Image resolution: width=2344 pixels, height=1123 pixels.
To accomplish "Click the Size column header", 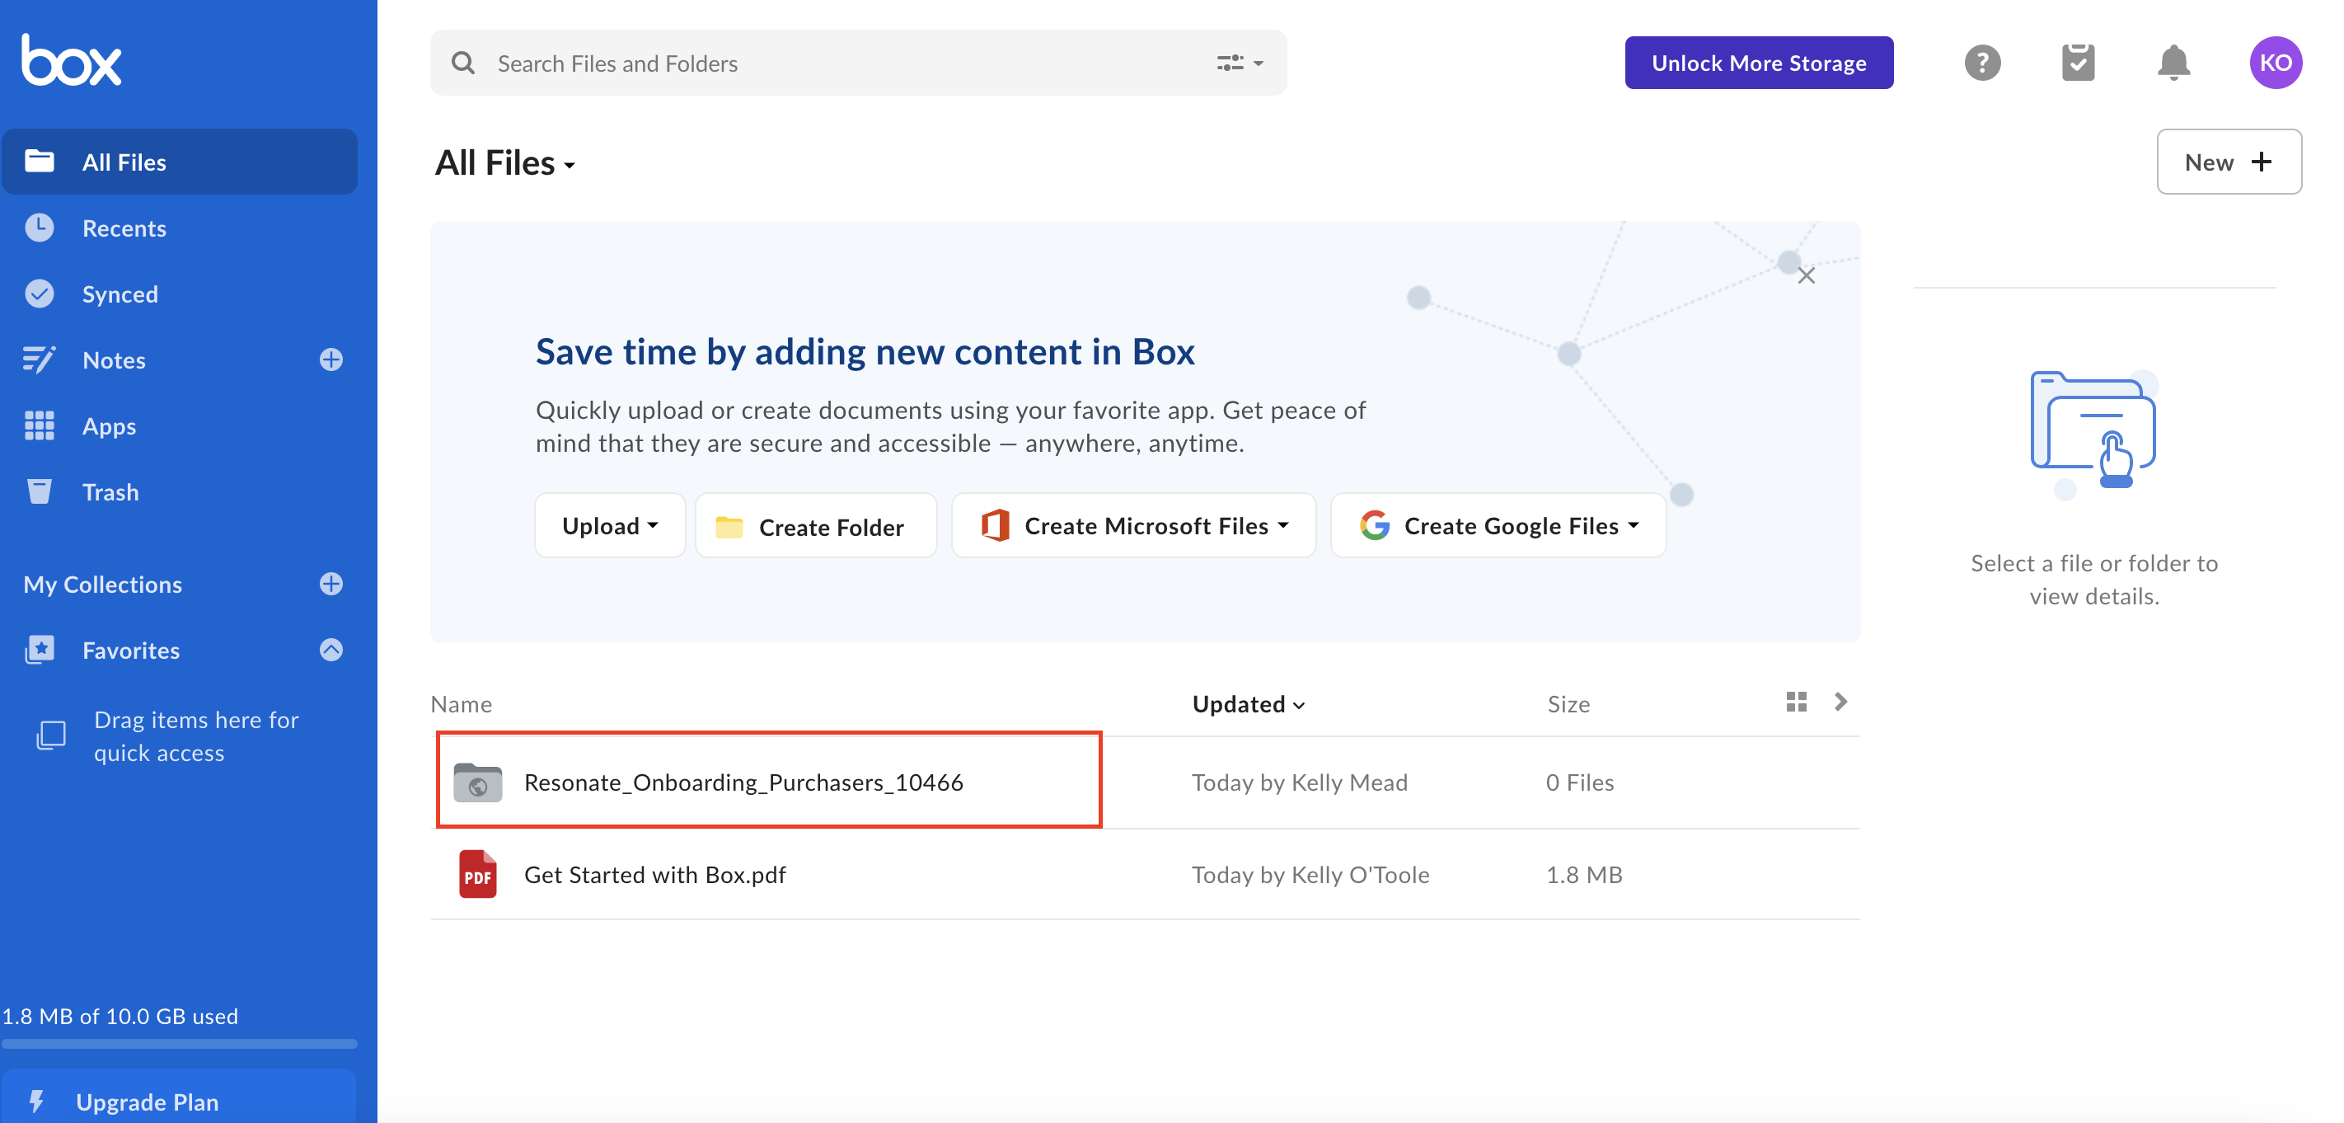I will click(x=1568, y=703).
